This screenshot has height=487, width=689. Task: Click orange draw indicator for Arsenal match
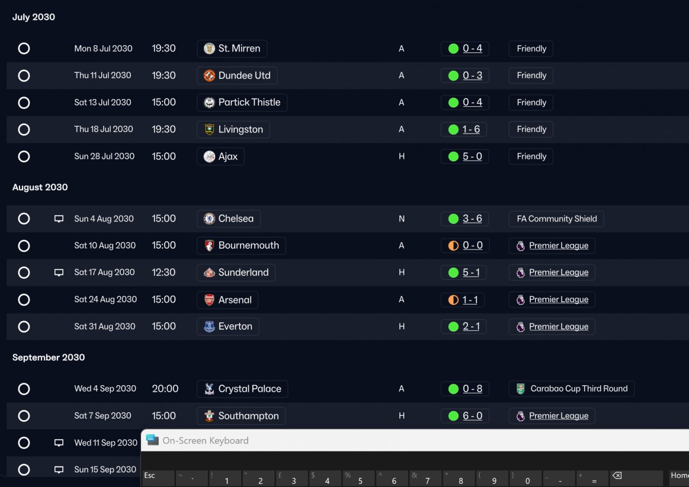(453, 300)
